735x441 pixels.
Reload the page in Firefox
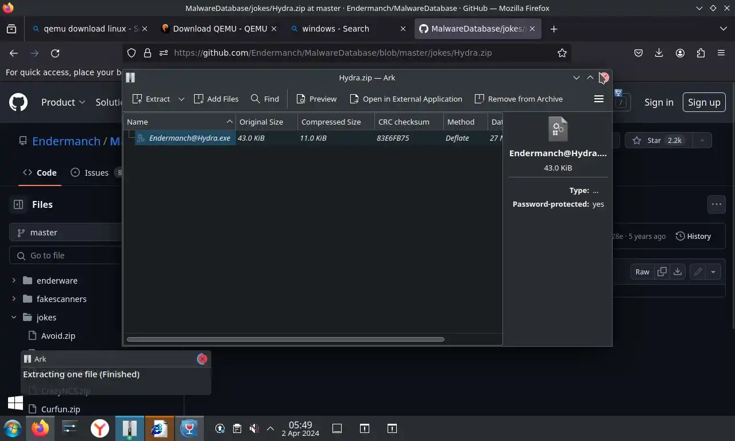[55, 53]
